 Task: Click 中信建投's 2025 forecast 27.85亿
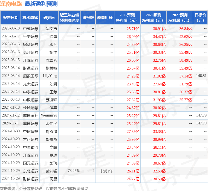(133, 132)
